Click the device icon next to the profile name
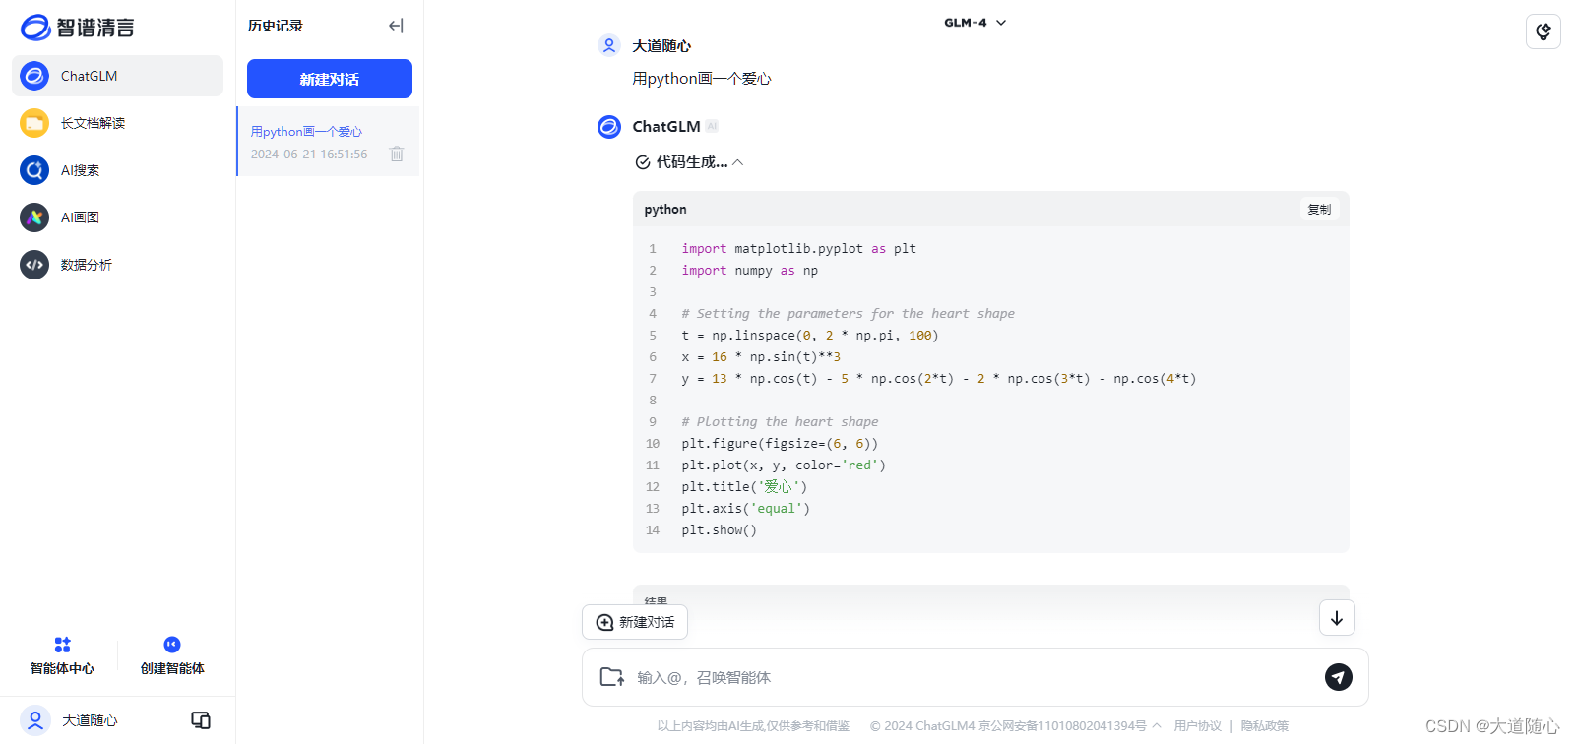The image size is (1575, 744). (201, 720)
